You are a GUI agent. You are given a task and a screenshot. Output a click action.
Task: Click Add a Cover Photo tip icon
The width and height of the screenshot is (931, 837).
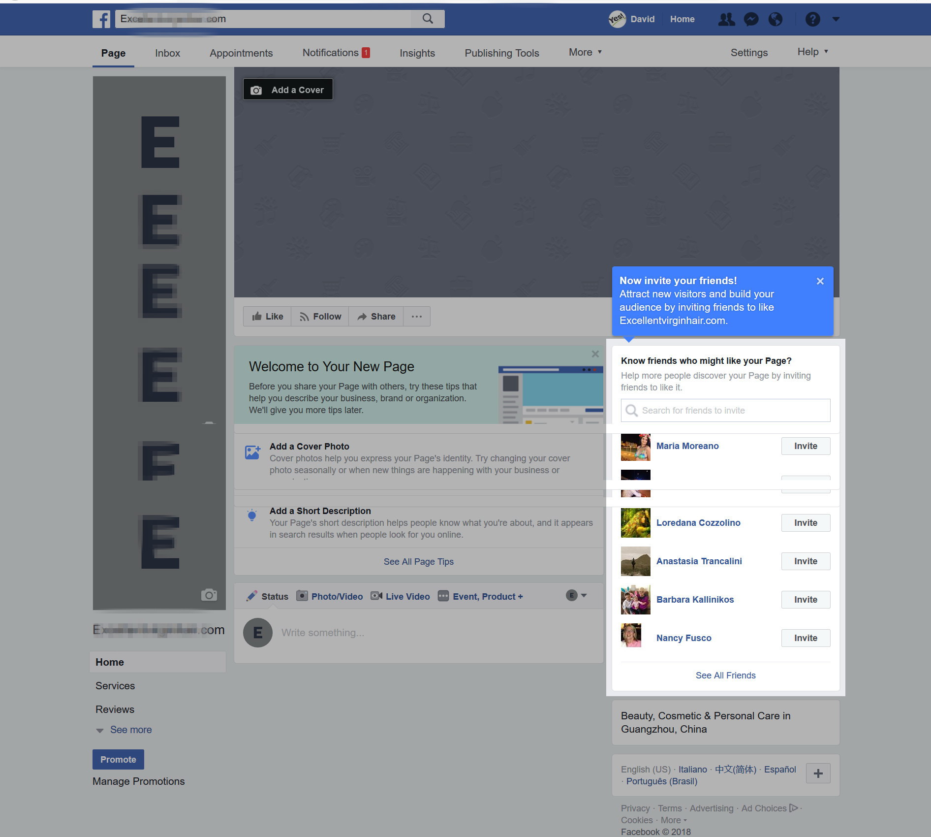point(252,452)
